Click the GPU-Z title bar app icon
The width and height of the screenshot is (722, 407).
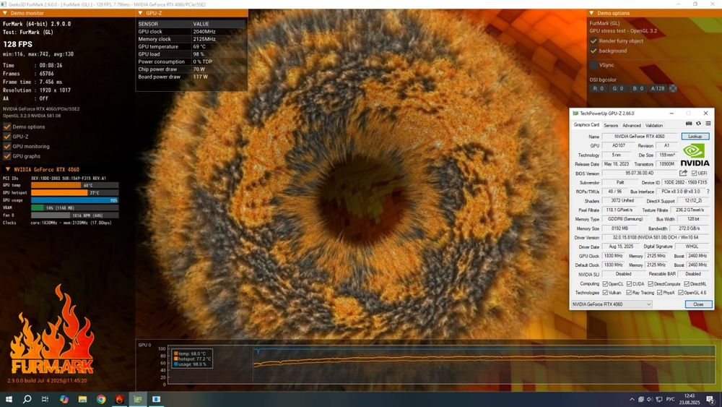[x=575, y=113]
